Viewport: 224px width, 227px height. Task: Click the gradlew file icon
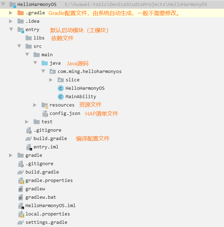click(x=21, y=189)
